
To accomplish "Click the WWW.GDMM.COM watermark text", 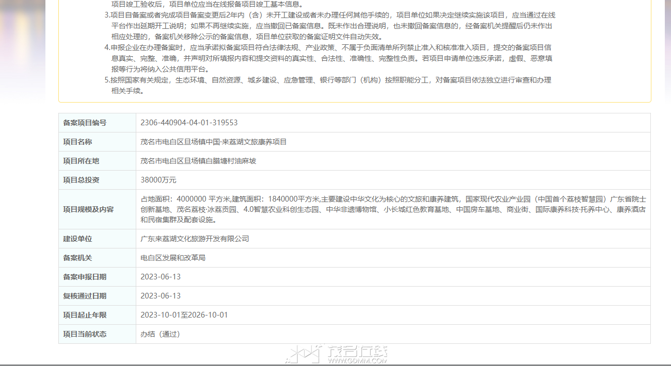I will click(357, 361).
